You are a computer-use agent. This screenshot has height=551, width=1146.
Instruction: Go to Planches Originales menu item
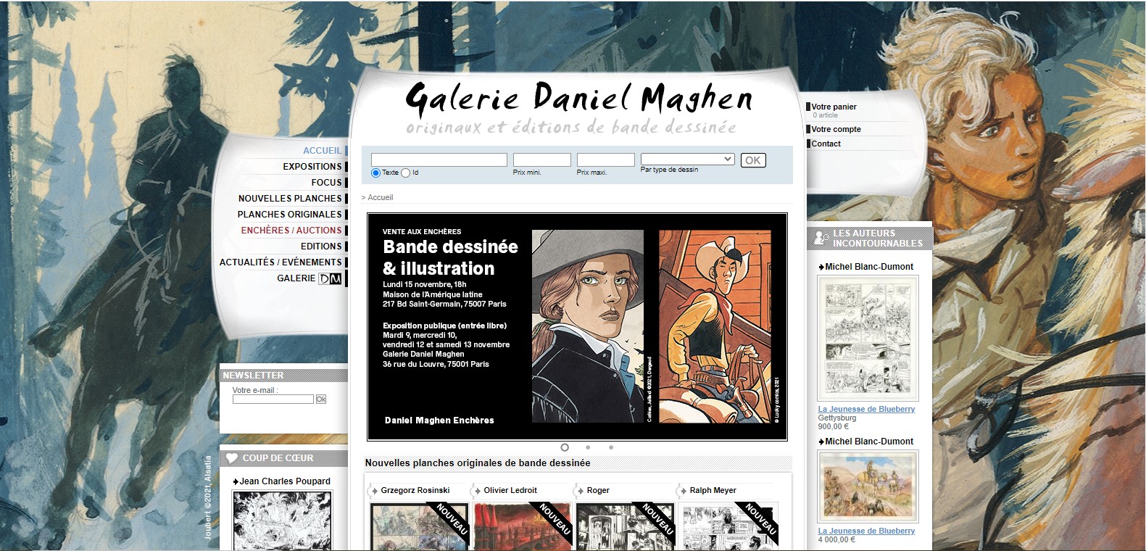pos(289,215)
